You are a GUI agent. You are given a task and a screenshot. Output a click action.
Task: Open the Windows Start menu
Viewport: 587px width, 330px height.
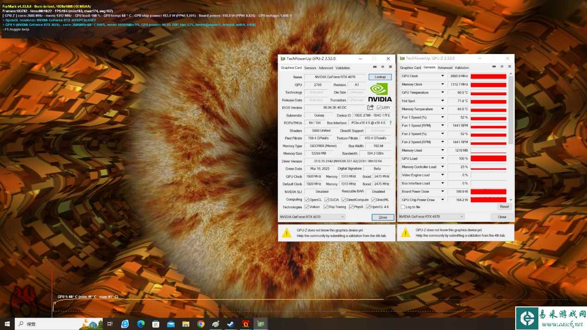(x=7, y=324)
